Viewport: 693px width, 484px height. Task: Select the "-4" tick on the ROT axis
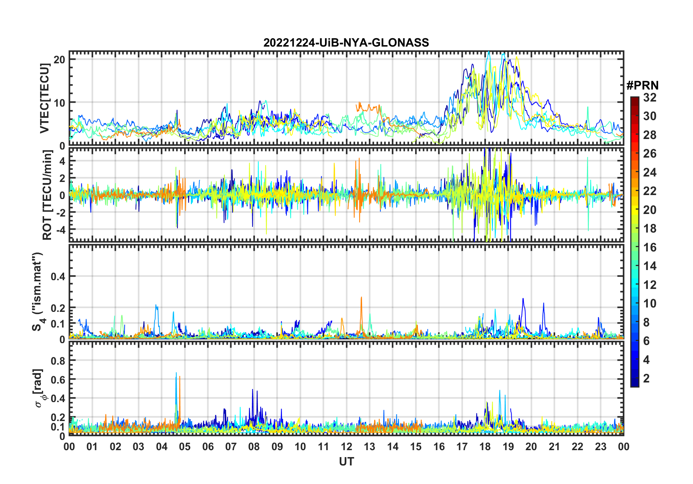click(x=60, y=230)
